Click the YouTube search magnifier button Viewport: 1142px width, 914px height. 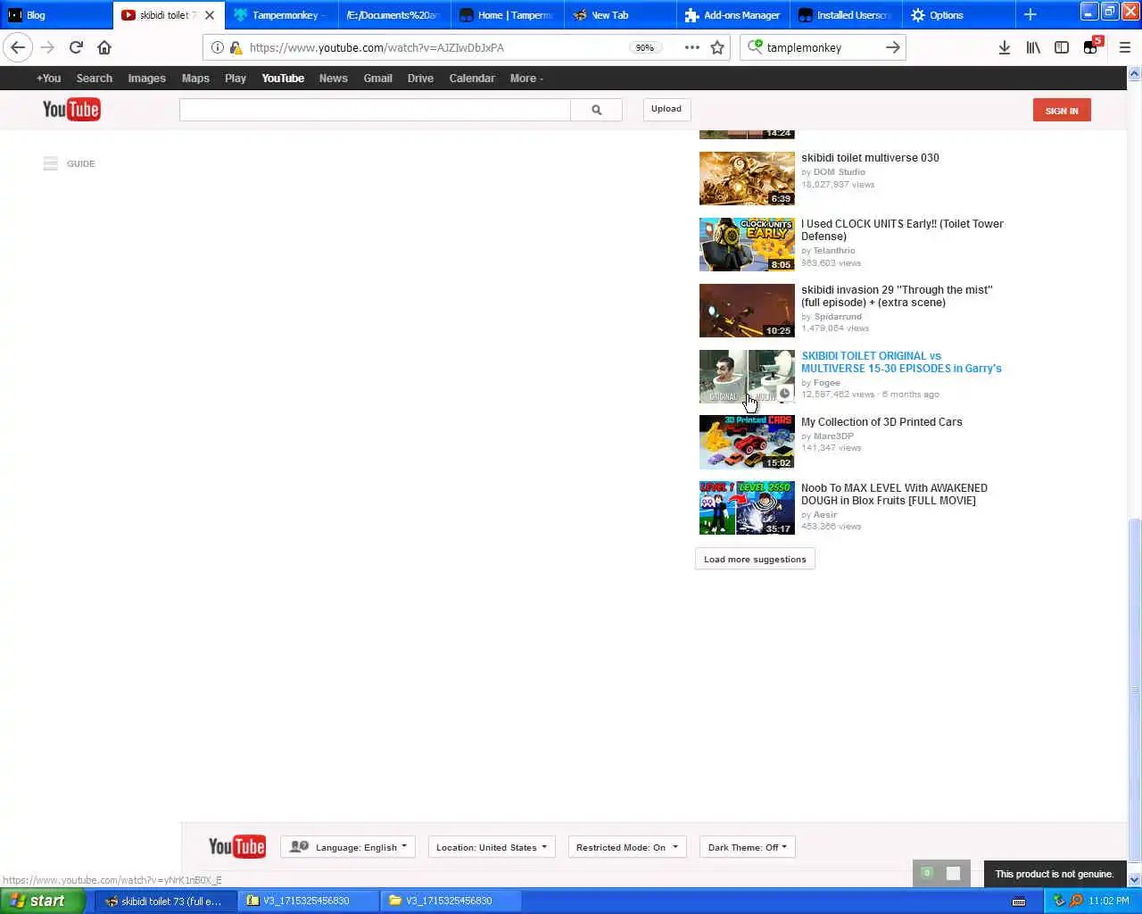point(596,110)
